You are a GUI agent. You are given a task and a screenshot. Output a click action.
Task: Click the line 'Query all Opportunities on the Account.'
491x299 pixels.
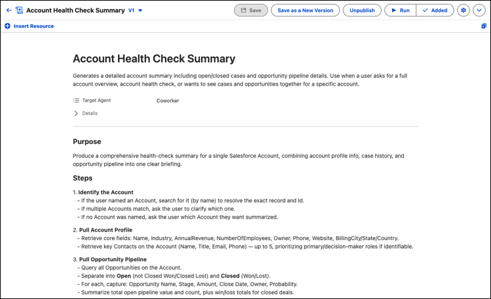tap(130, 268)
